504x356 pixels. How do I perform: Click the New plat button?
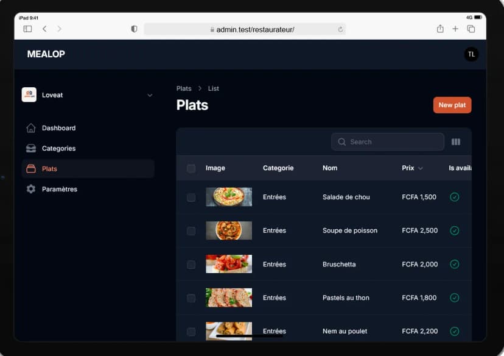pos(452,105)
